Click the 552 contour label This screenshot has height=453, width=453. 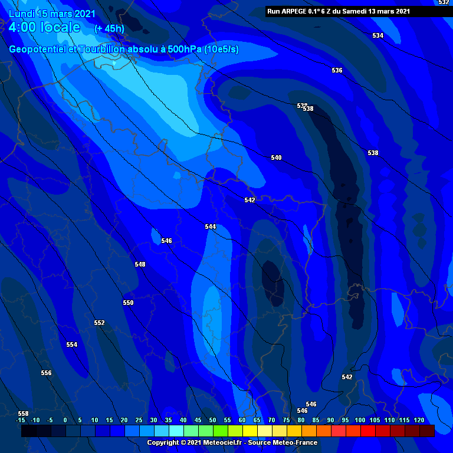click(x=99, y=323)
